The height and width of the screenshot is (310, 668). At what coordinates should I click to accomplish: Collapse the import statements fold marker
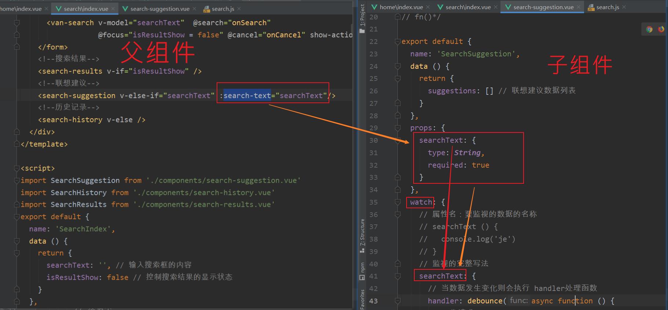[x=16, y=180]
